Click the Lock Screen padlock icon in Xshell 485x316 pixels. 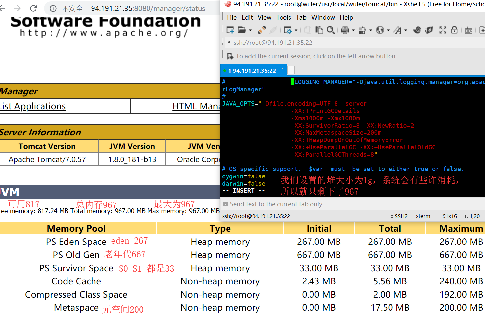(x=454, y=30)
